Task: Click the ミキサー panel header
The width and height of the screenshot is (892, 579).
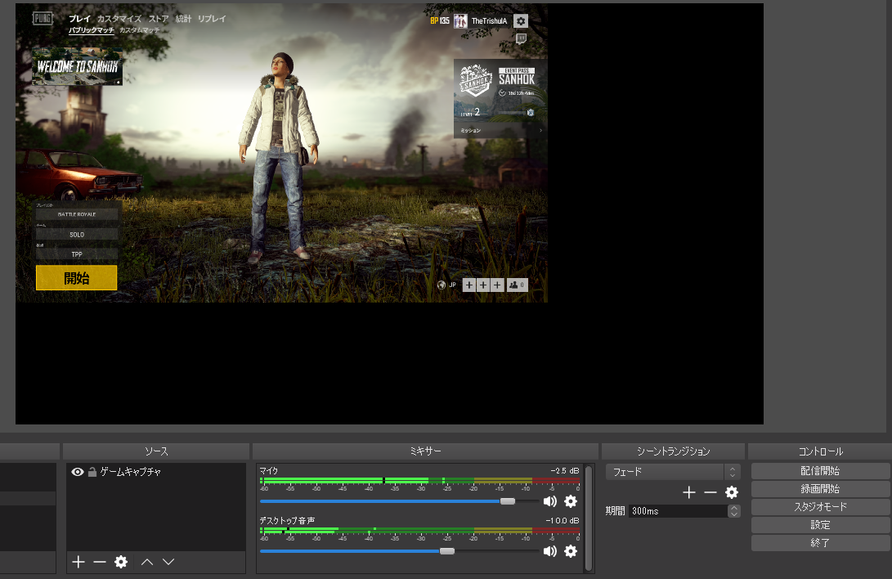Action: (425, 451)
